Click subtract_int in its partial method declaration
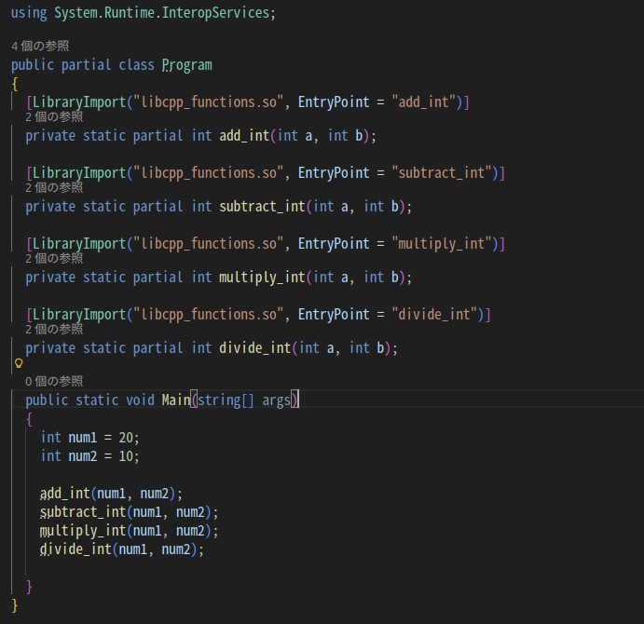The height and width of the screenshot is (624, 644). coord(262,207)
